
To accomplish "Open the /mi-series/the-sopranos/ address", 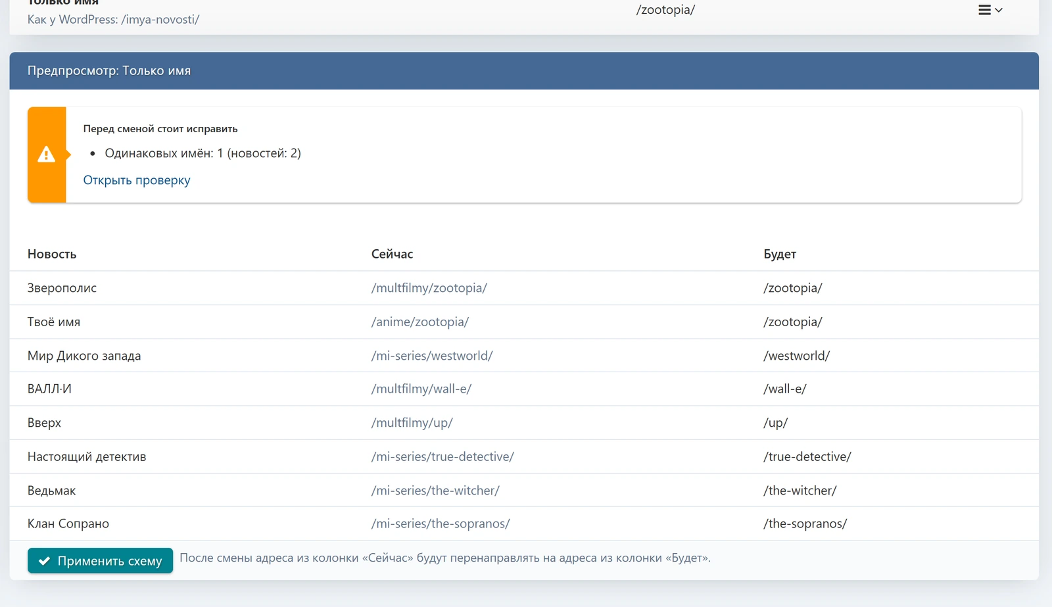I will click(x=441, y=524).
